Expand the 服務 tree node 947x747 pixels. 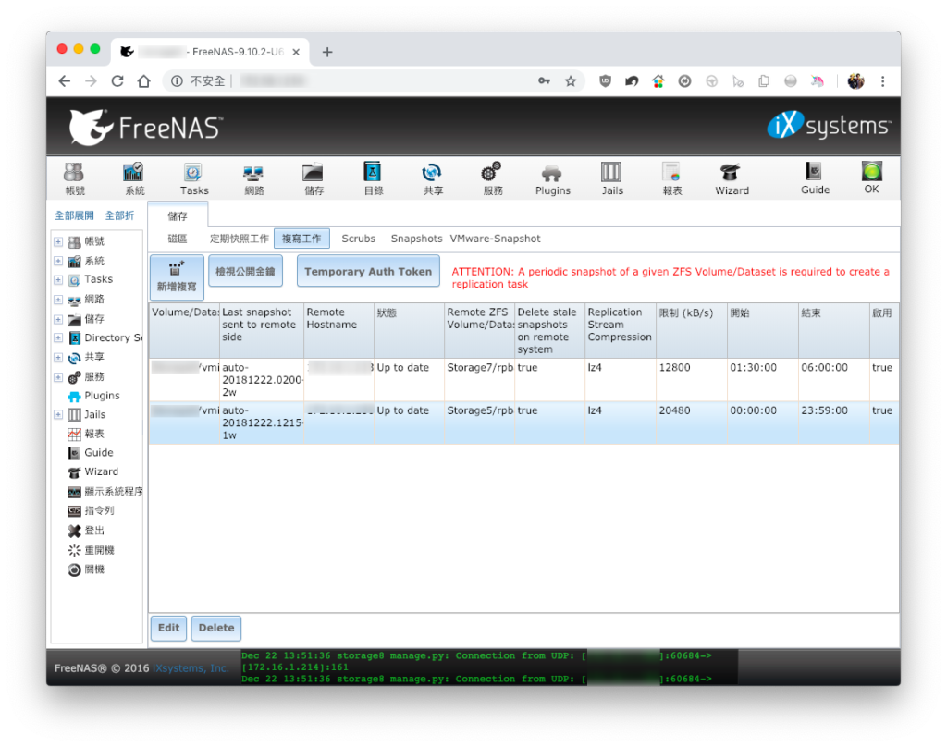point(58,377)
